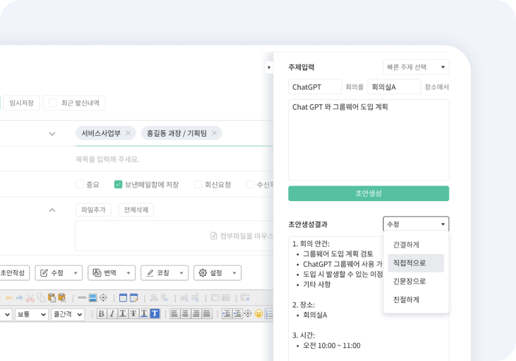Image resolution: width=516 pixels, height=361 pixels.
Task: Remove the 서비스사업부 recipient tag
Action: 128,133
